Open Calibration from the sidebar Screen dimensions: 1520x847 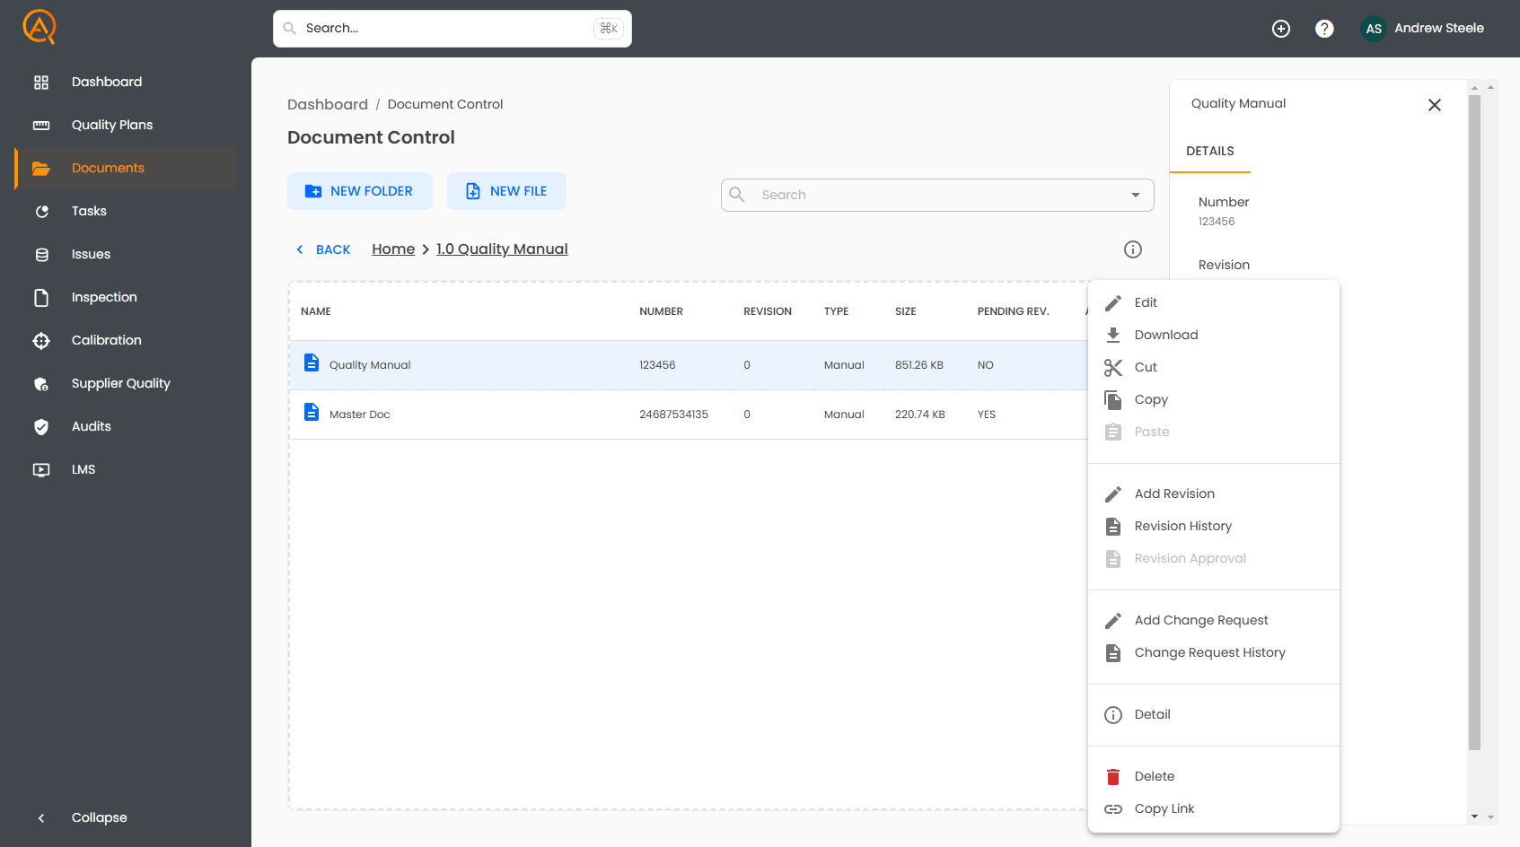(106, 340)
